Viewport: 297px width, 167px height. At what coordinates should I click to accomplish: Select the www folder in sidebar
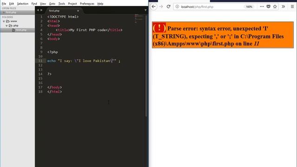click(13, 21)
